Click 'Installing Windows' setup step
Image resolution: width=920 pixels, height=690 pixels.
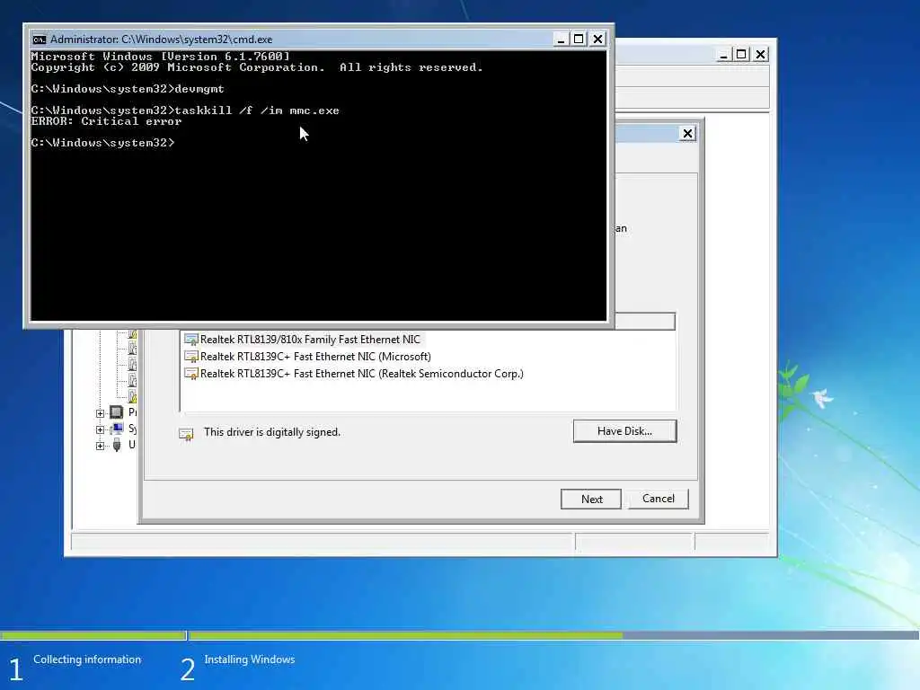(250, 659)
